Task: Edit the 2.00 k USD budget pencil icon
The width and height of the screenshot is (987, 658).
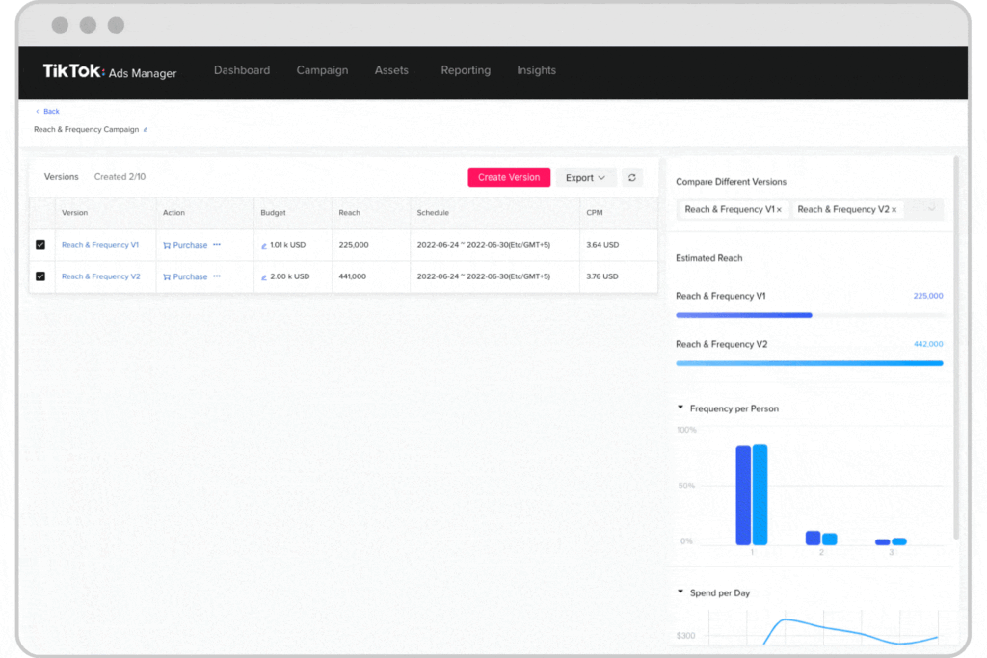Action: point(264,276)
